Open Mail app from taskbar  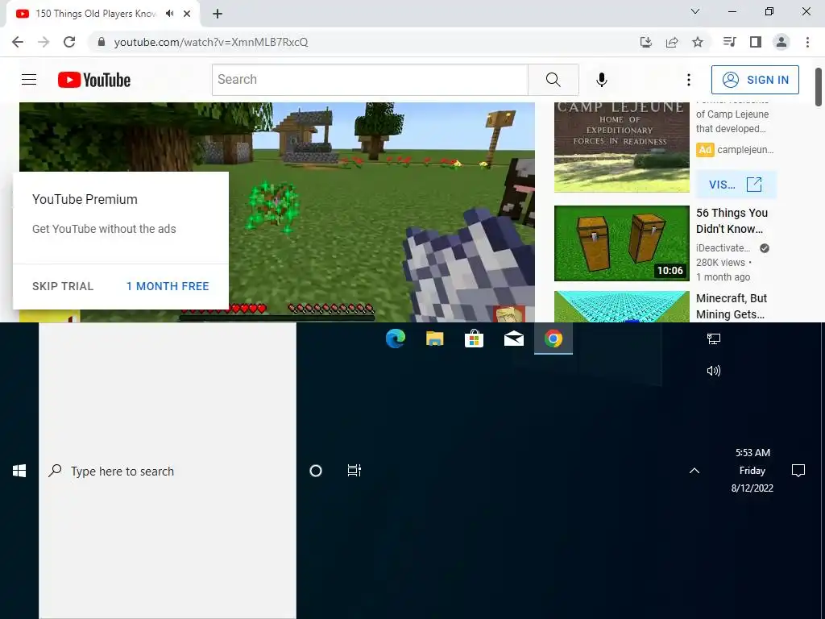click(513, 339)
